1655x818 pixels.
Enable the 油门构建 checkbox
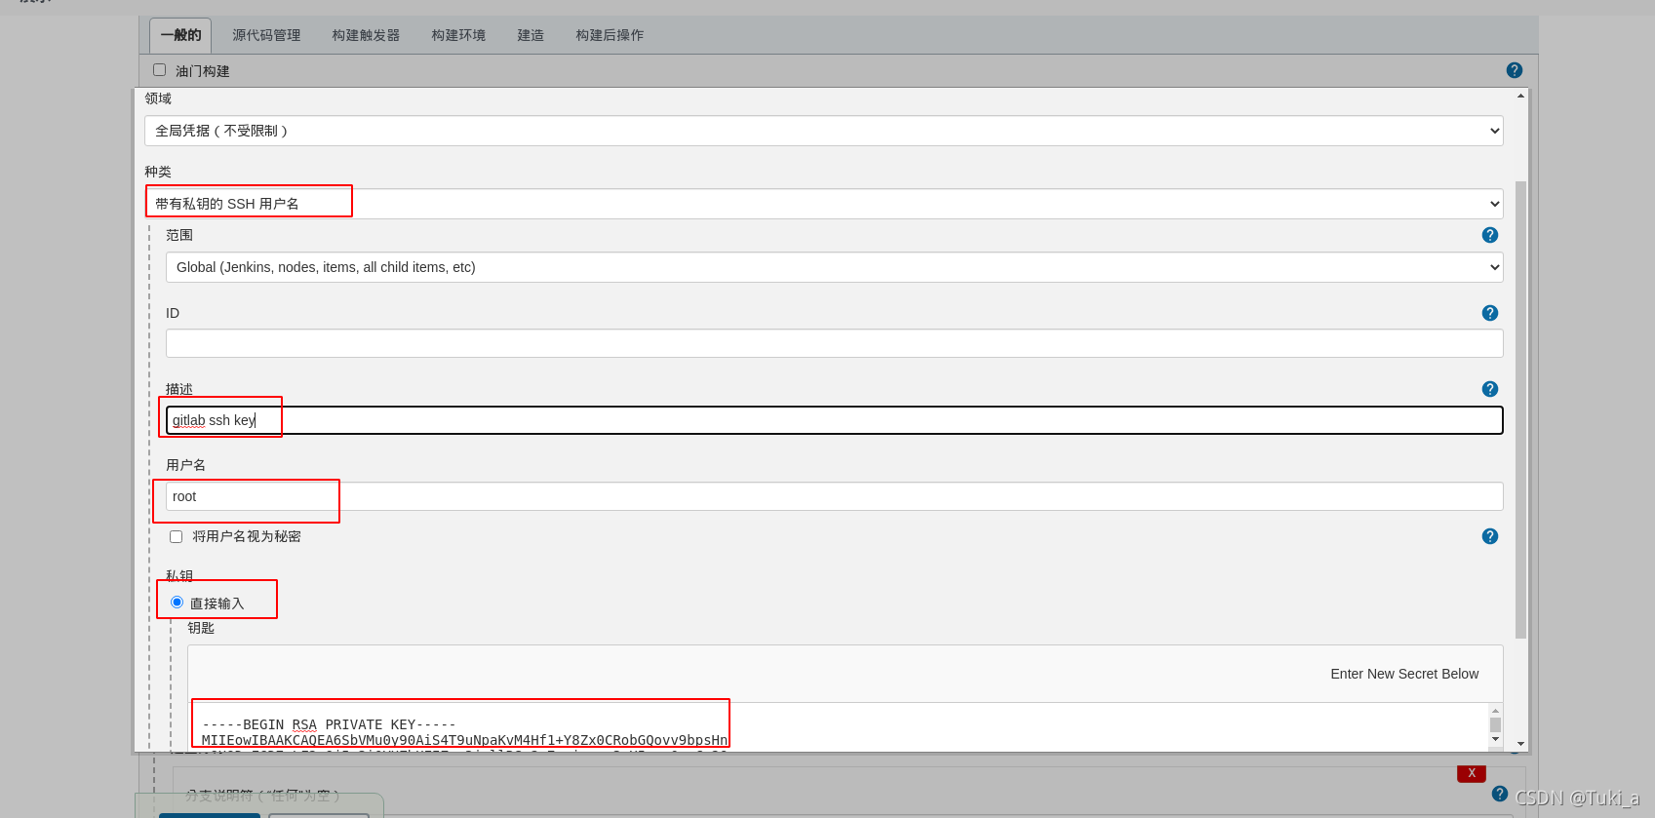pyautogui.click(x=159, y=70)
